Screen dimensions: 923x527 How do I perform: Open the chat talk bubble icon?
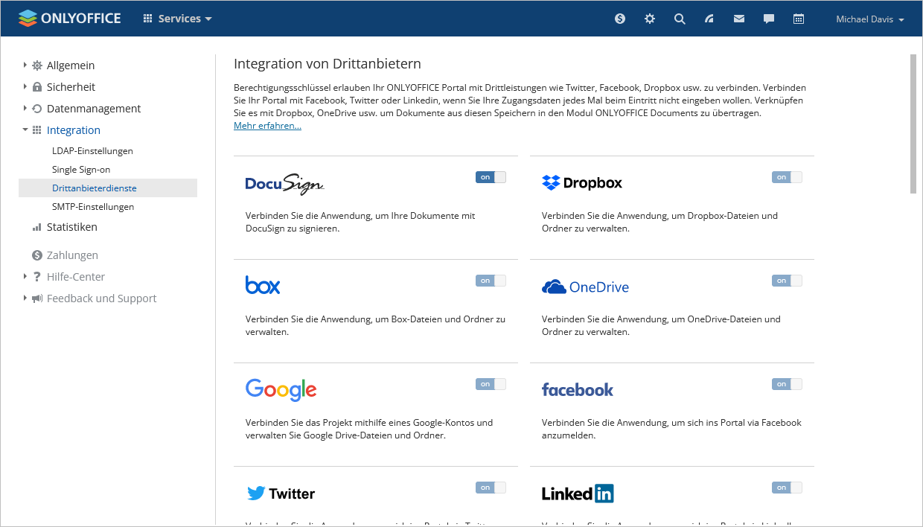coord(769,19)
